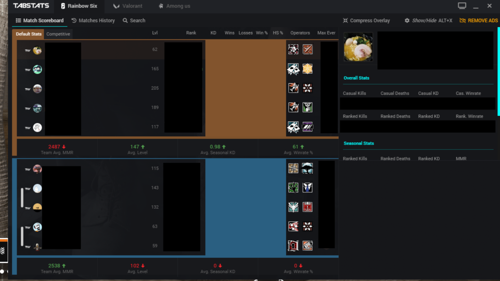Open the Among us game tab
The height and width of the screenshot is (281, 500).
click(174, 6)
